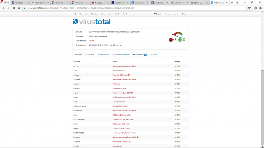Open the Analysis tab
The width and height of the screenshot is (264, 148).
(x=78, y=54)
